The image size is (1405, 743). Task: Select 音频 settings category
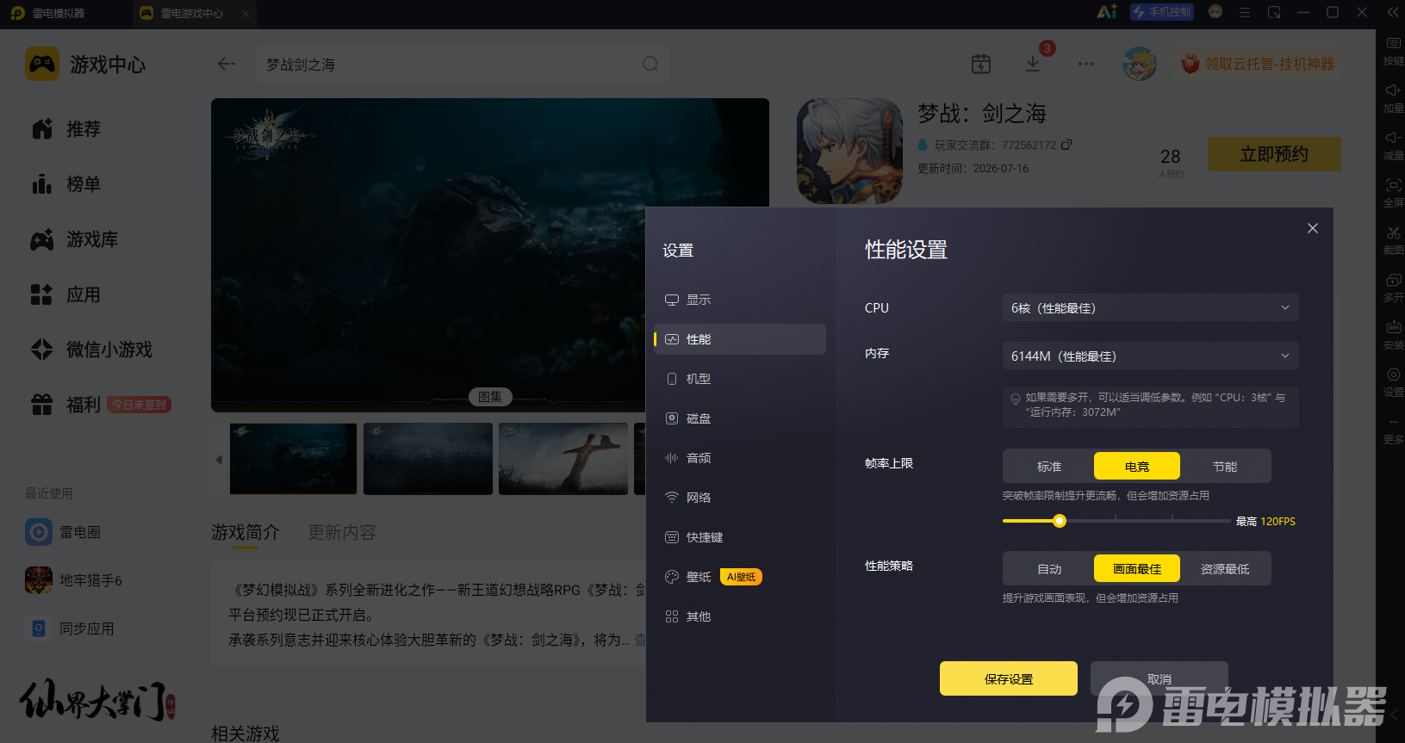click(740, 458)
